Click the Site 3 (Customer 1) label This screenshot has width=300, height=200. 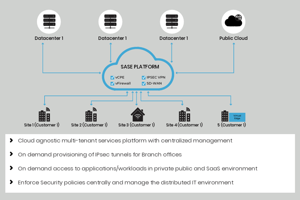point(136,125)
